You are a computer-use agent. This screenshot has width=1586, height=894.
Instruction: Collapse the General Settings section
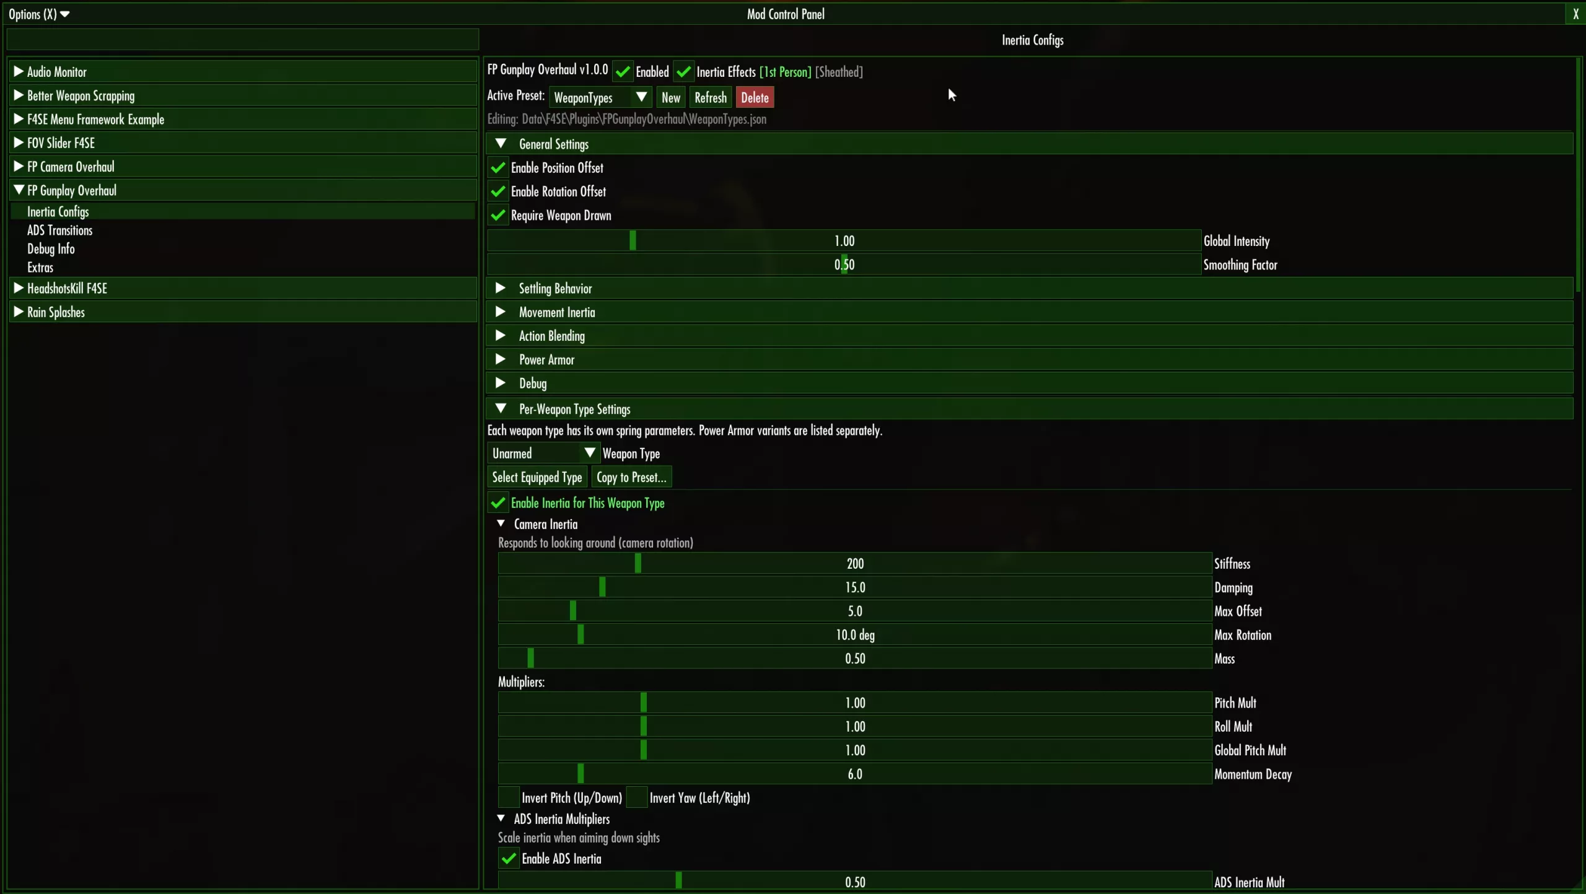coord(1029,144)
